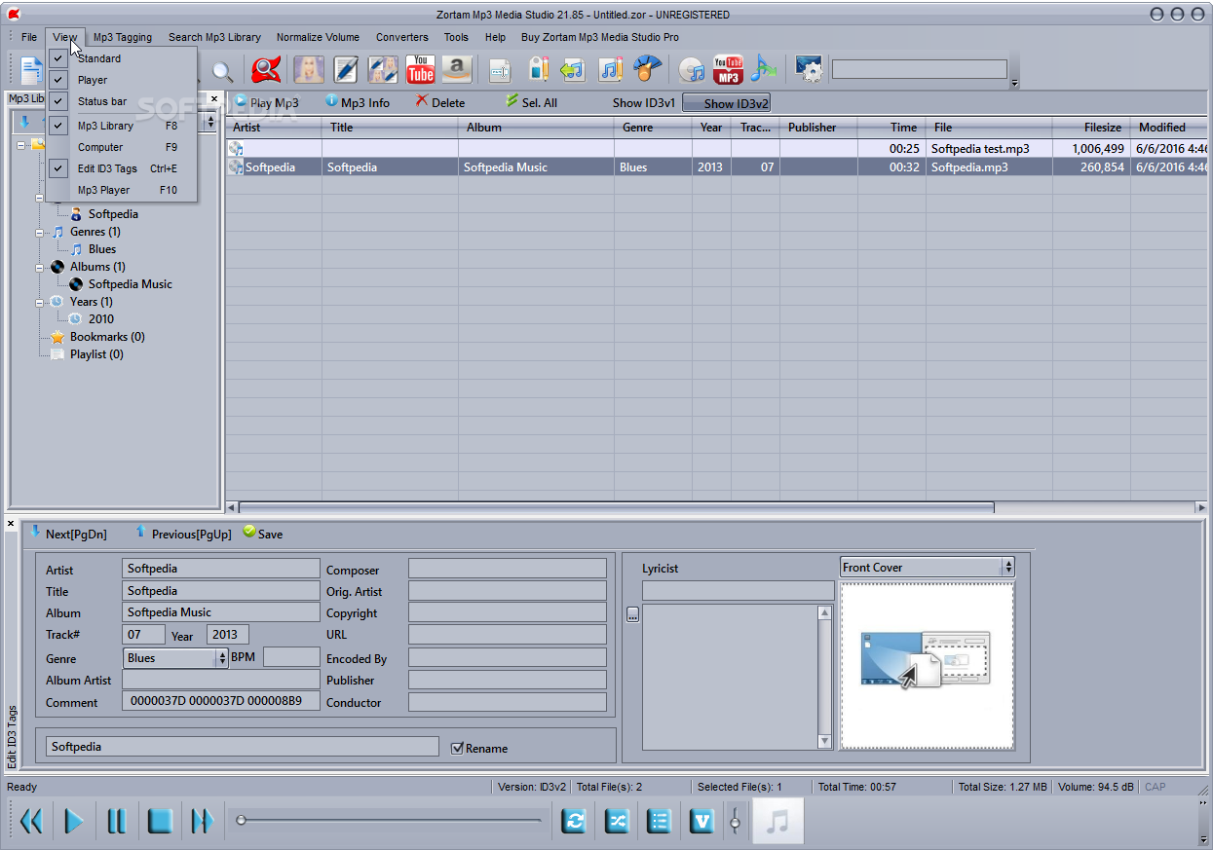Click the Mp3 Info button
This screenshot has width=1213, height=850.
(358, 102)
